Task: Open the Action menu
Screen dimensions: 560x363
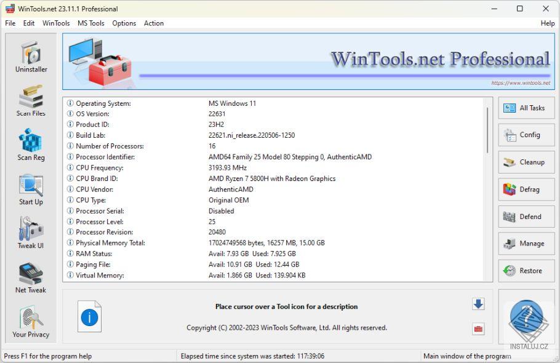Action: pyautogui.click(x=154, y=23)
